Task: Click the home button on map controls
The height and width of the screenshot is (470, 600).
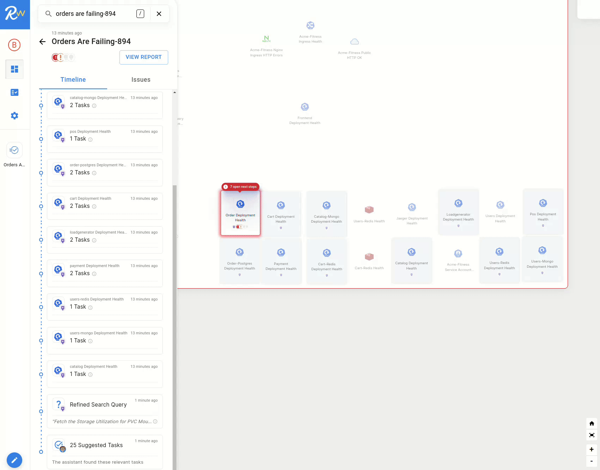Action: 591,423
